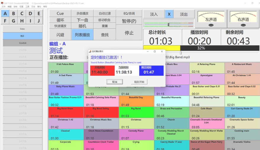Play the Church sound button
260x150 pixels.
[172, 123]
